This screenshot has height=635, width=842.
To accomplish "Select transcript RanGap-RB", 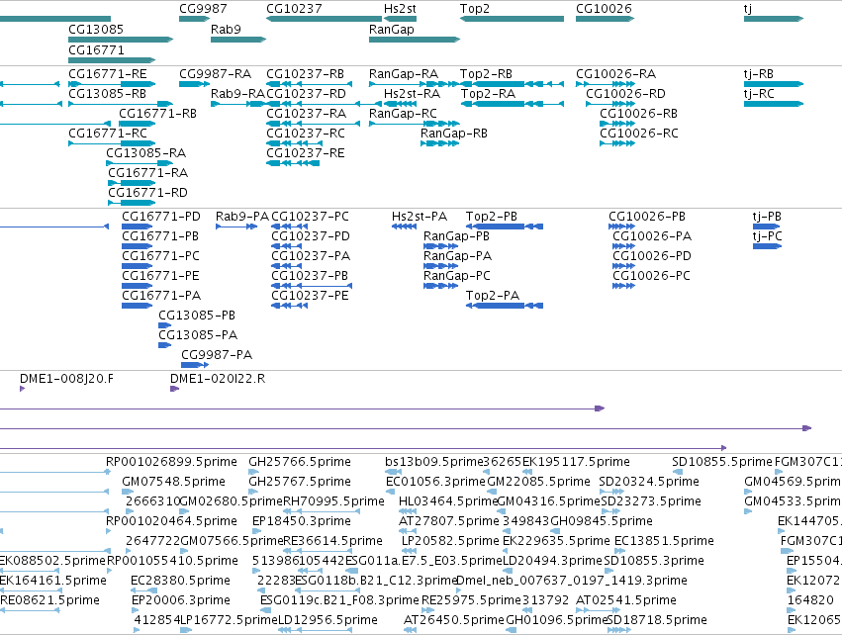I will click(x=454, y=134).
